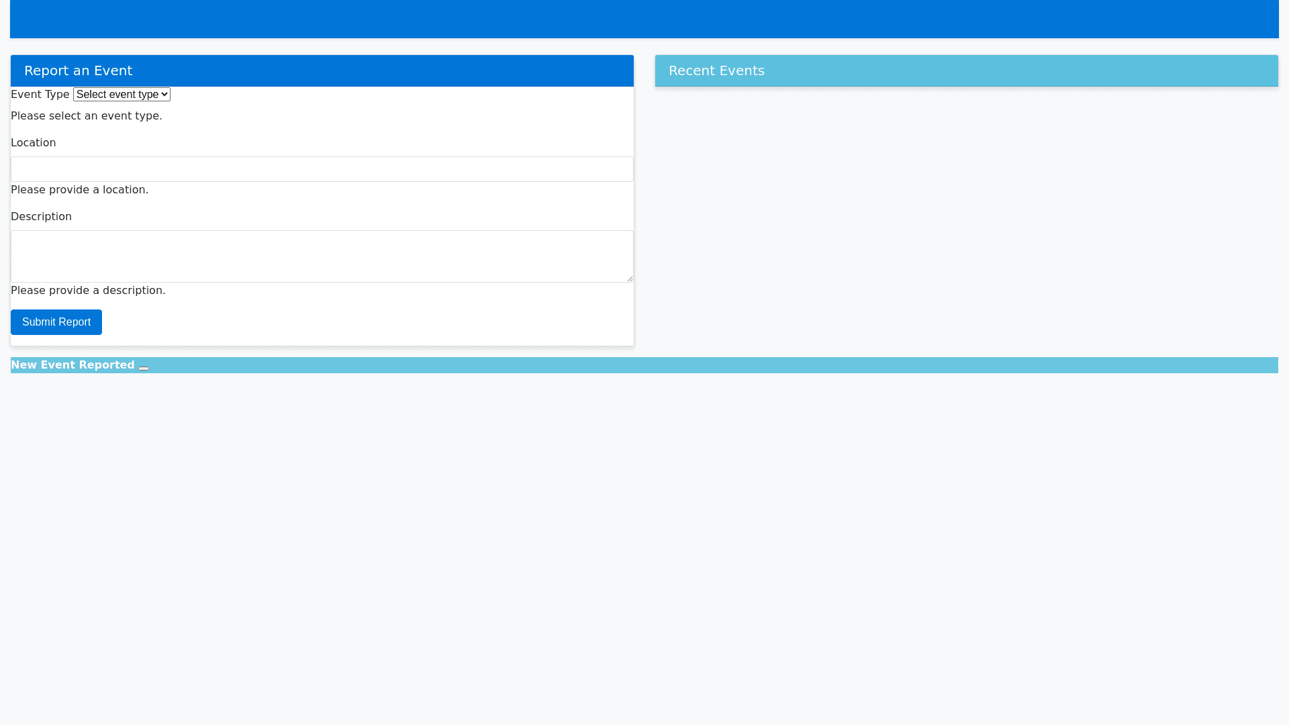Click the 'Please provide a description' message

click(x=88, y=291)
